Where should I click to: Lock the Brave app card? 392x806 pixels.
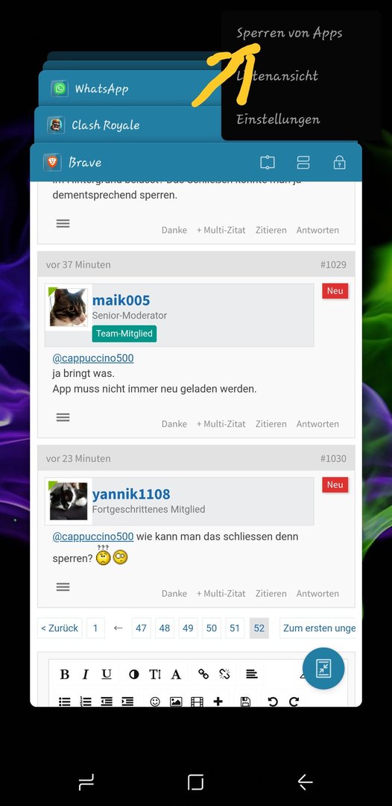[339, 163]
